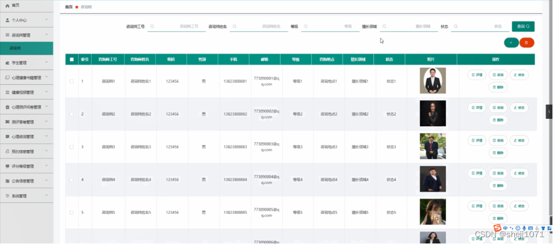The image size is (553, 244).
Task: Expand the 测评答卷管理 menu chevron
Action: (47, 122)
